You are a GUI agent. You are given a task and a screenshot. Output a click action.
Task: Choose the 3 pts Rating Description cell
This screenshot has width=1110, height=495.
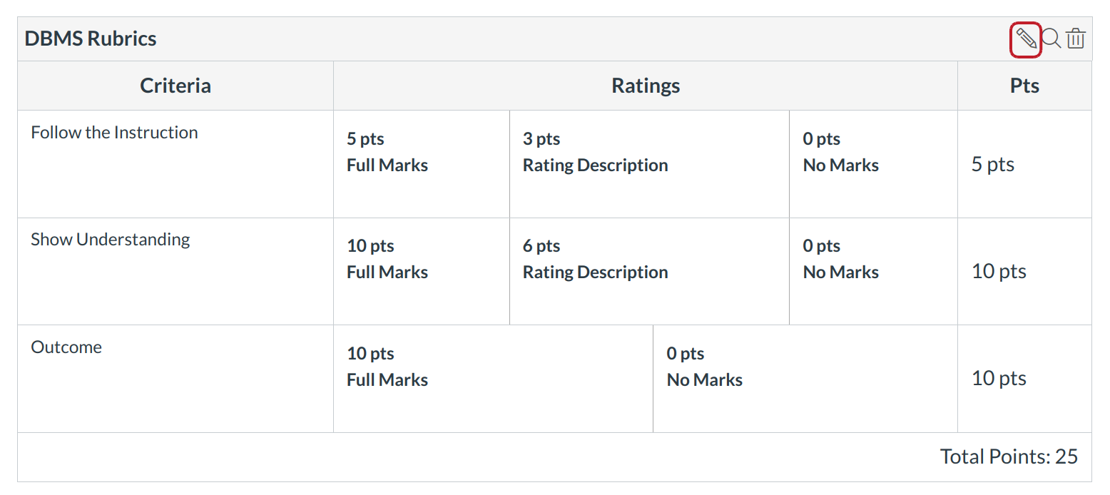(595, 152)
